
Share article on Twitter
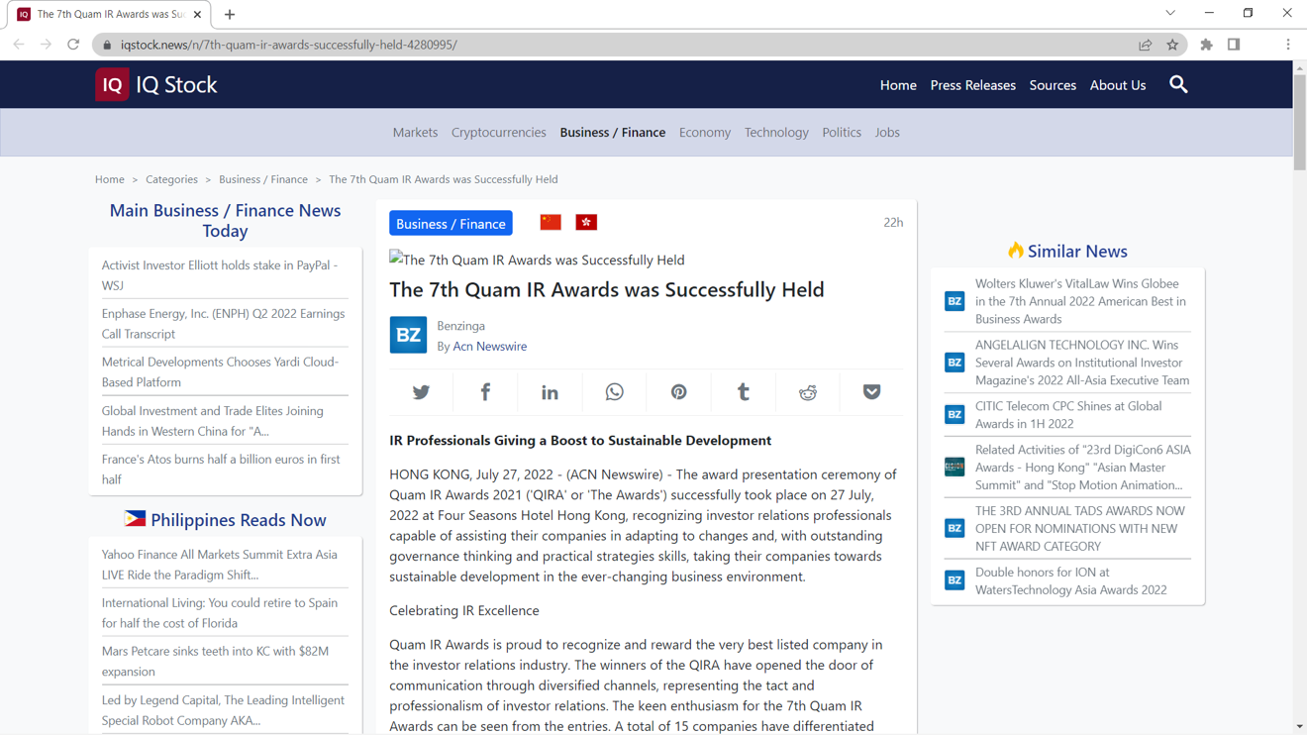(421, 392)
